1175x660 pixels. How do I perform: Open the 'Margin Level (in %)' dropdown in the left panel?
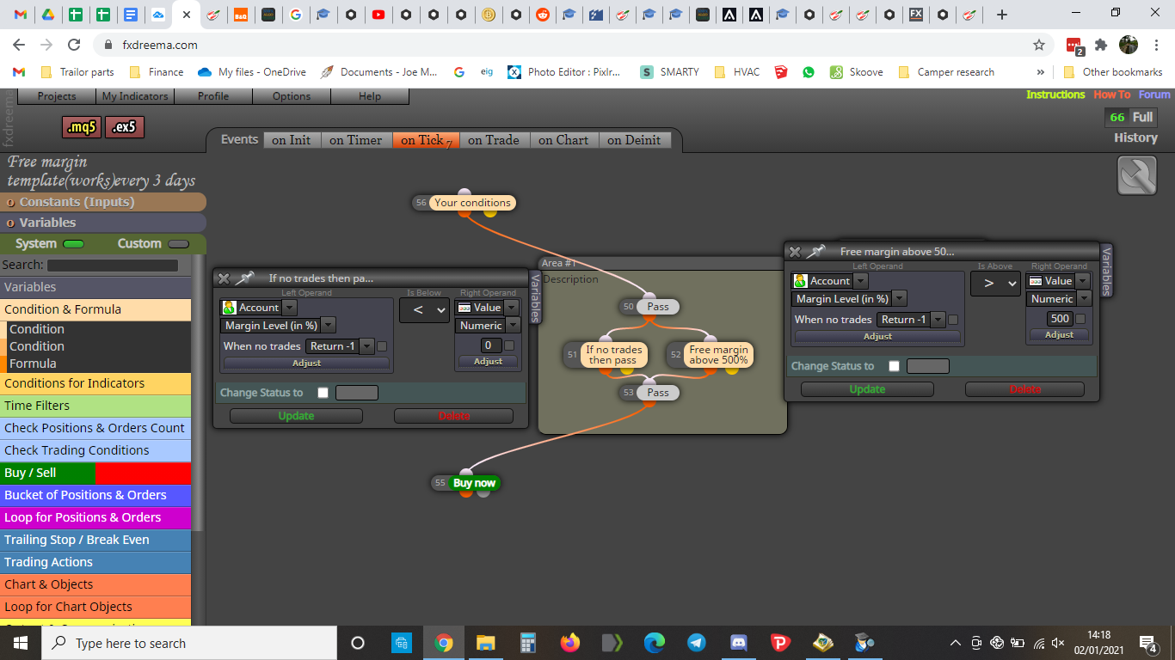coord(278,325)
